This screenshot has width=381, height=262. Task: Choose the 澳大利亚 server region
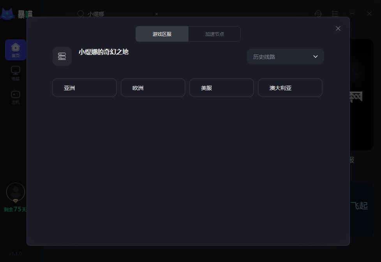point(290,88)
